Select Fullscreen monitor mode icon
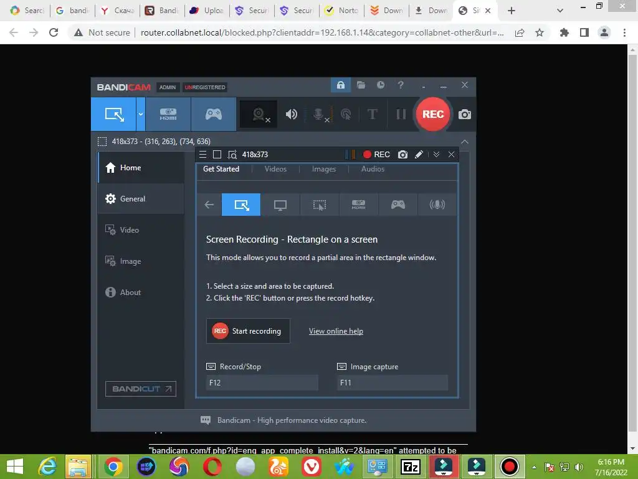The height and width of the screenshot is (479, 638). 280,205
